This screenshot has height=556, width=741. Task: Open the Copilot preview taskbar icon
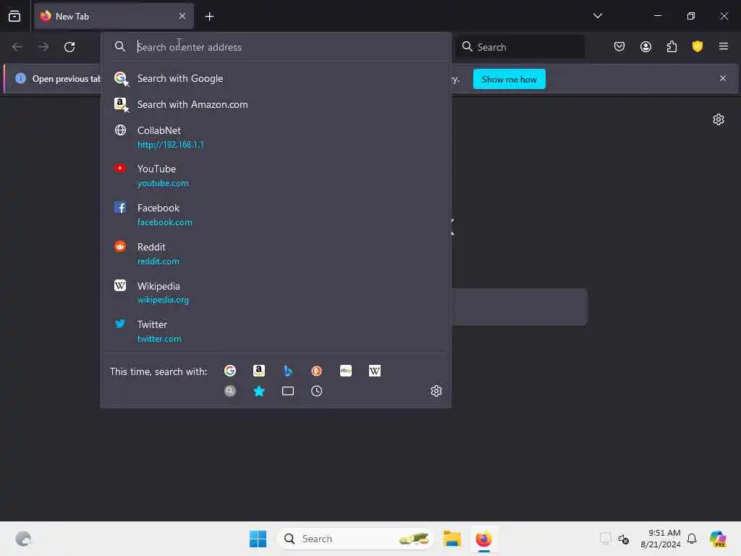718,539
